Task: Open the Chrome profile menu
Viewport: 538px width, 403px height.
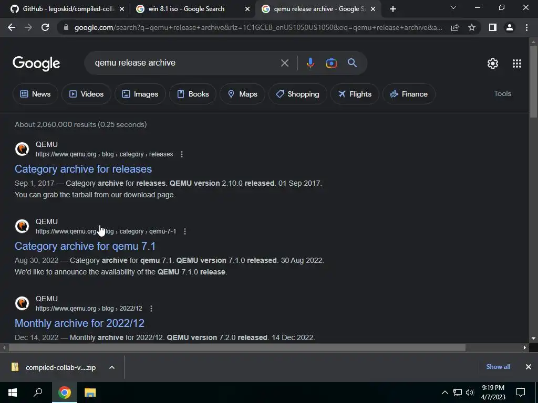Action: (x=510, y=27)
